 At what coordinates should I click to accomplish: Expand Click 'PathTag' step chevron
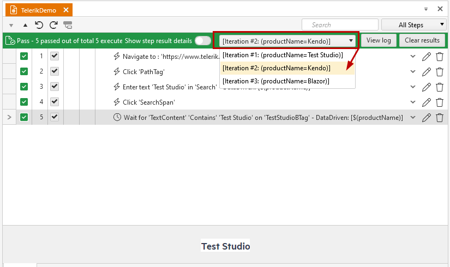click(413, 72)
